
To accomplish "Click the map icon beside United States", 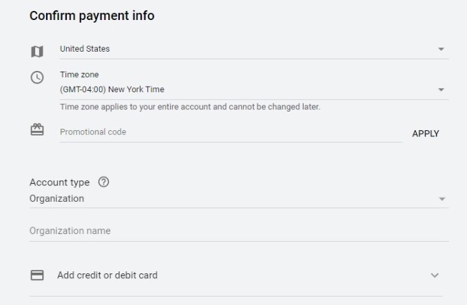I will [37, 51].
